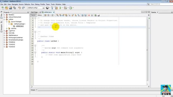Screen dimensions: 173x97
Task: Click the Last Edit icon in editor toolbar
Action: coord(45,15)
